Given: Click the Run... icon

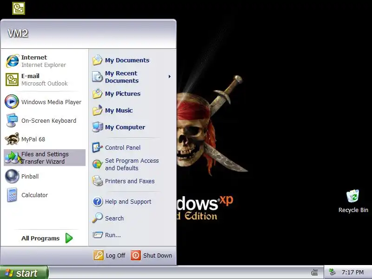Looking at the screenshot, I should tap(97, 235).
